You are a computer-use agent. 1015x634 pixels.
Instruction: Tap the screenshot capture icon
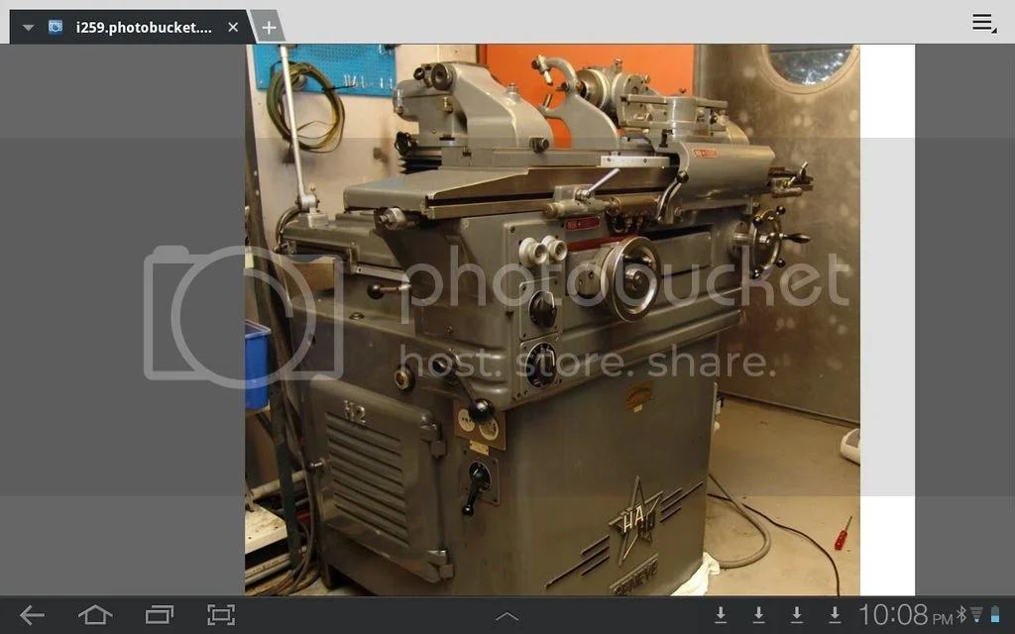[x=220, y=615]
